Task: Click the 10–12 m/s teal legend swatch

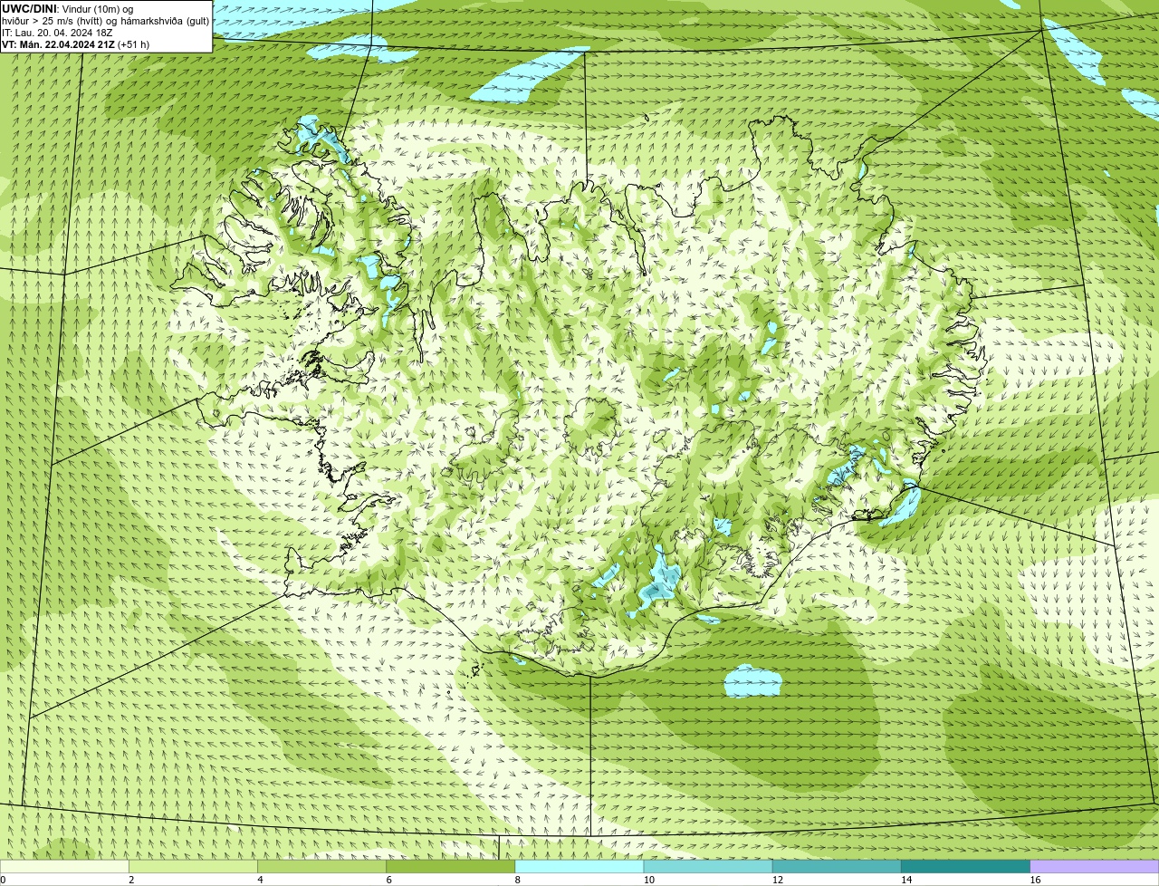Action: [x=708, y=866]
